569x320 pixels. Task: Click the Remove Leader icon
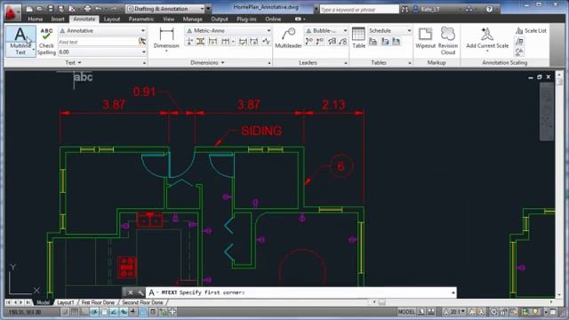(320, 42)
